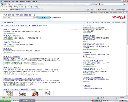Select the ブログ search category tab
The height and width of the screenshot is (102, 128).
click(x=17, y=15)
